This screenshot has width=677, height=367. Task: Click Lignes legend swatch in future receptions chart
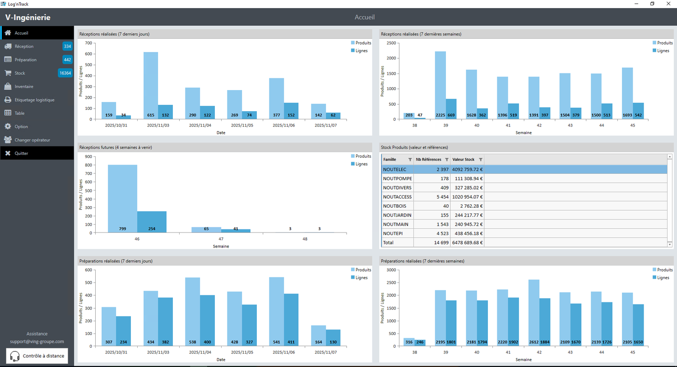pos(353,164)
